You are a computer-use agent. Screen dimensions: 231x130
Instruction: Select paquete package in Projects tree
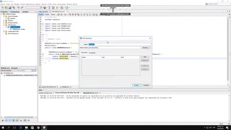tap(13, 18)
